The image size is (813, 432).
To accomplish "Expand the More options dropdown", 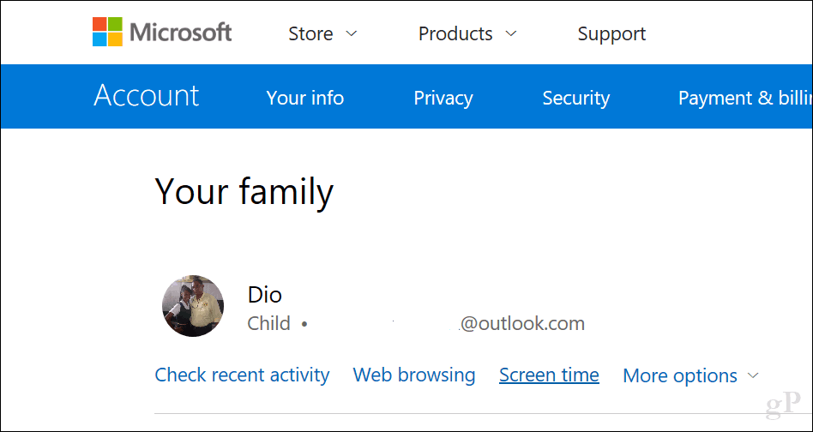I will [690, 375].
